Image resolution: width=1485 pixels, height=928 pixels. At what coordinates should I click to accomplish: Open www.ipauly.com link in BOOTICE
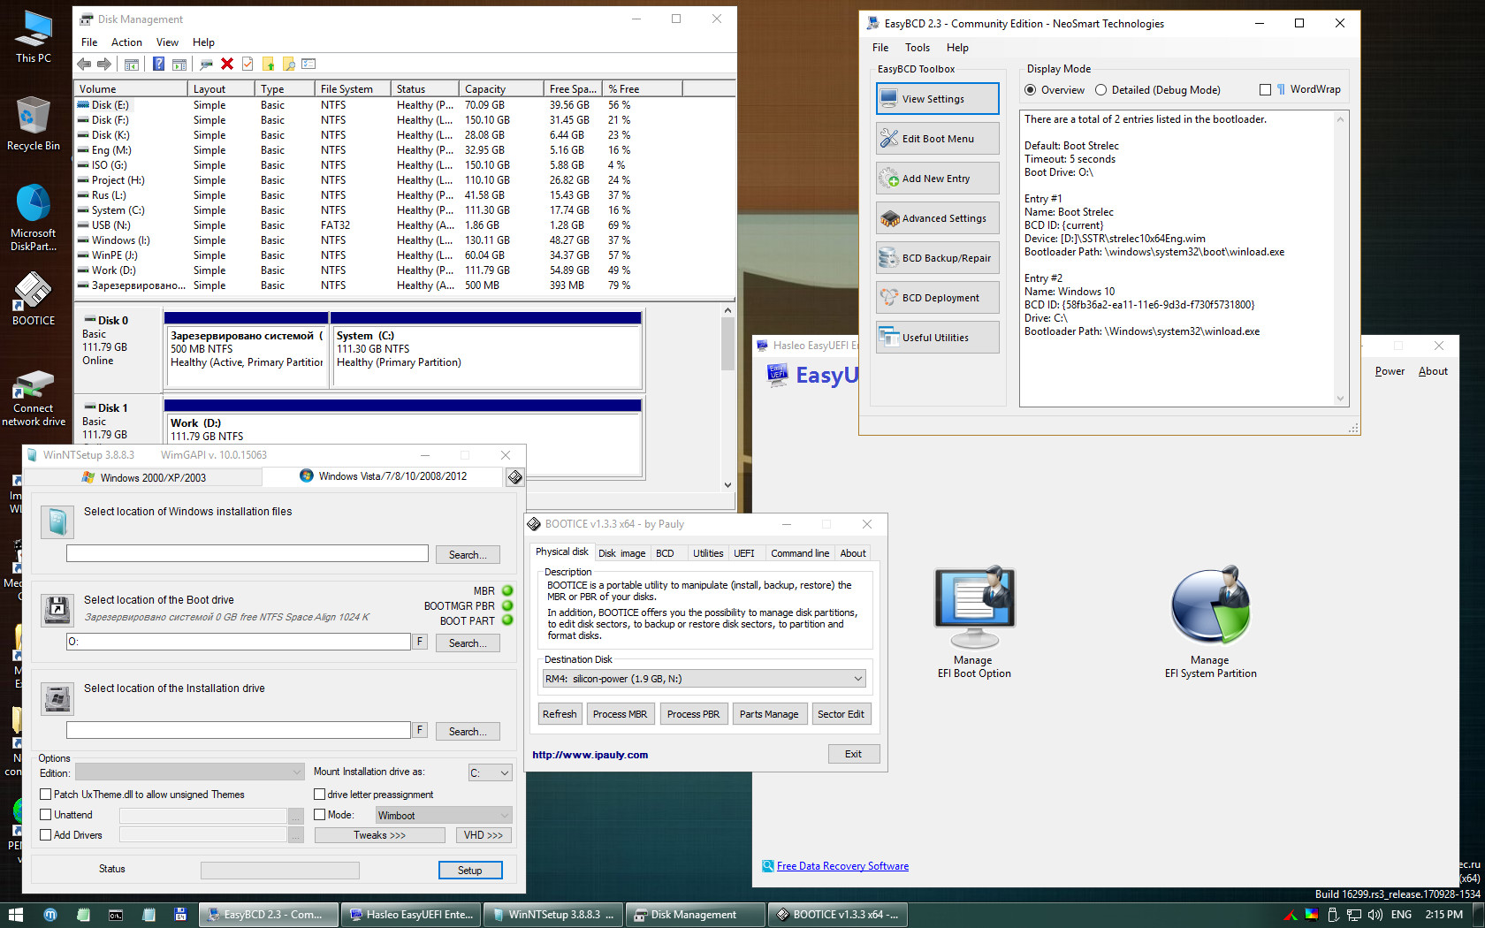590,755
